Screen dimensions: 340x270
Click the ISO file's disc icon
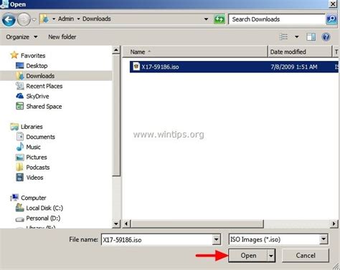[x=136, y=67]
